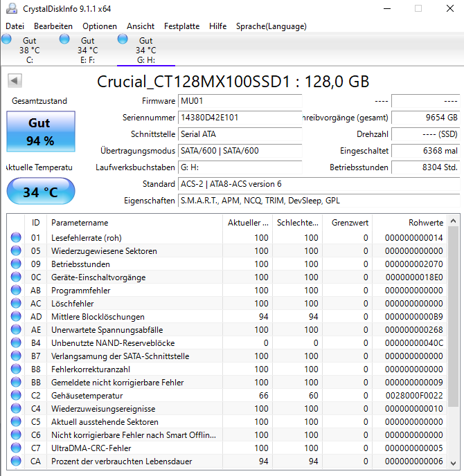Click the Schlechte... column header
Screen dimensions: 464x476
click(298, 223)
